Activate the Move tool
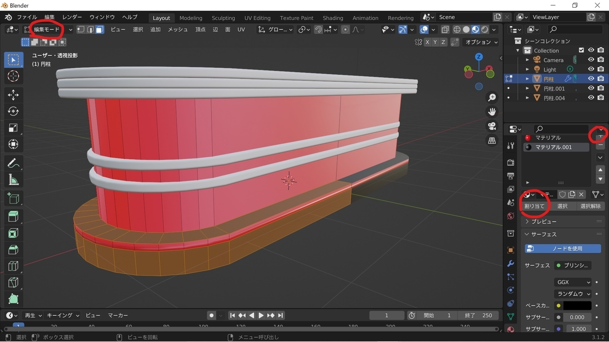The width and height of the screenshot is (609, 342). (x=13, y=95)
